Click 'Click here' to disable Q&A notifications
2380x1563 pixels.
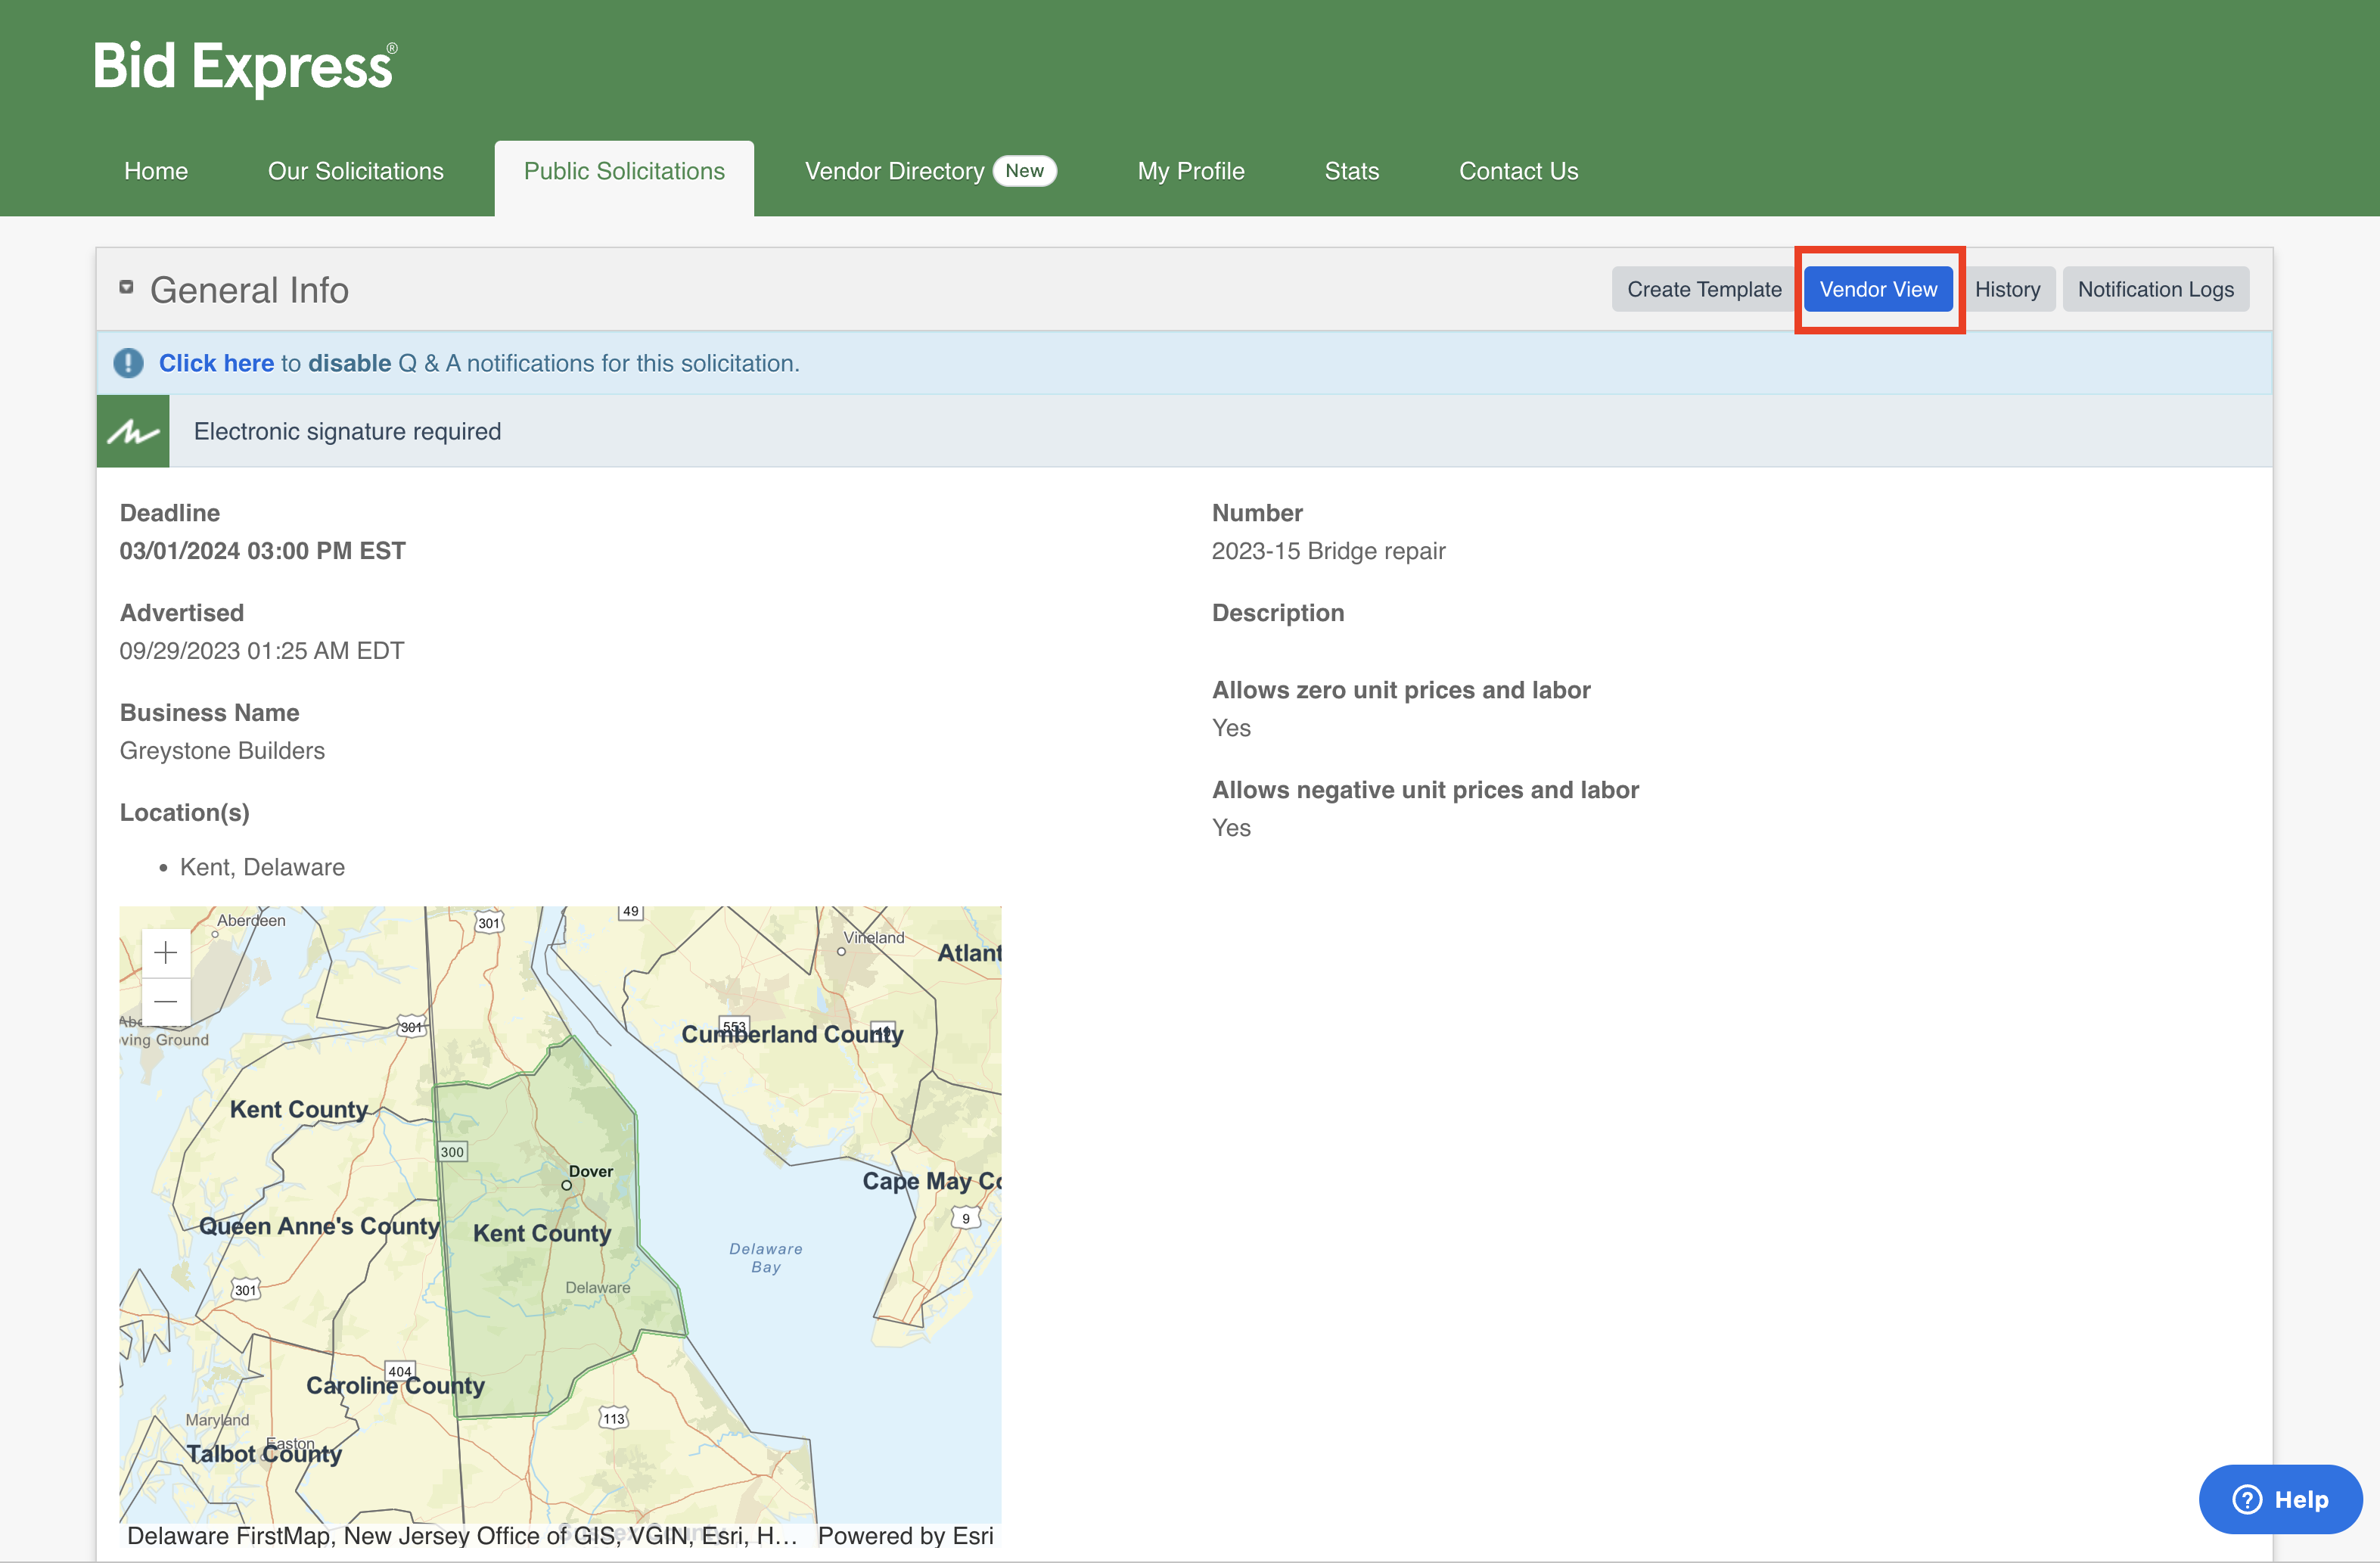coord(216,363)
